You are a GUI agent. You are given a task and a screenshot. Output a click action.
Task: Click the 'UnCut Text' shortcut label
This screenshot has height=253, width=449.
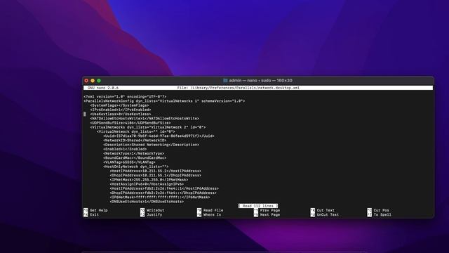(x=328, y=214)
